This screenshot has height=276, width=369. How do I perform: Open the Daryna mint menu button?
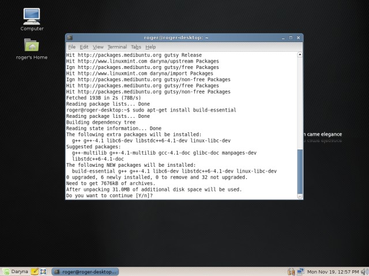tap(15, 271)
